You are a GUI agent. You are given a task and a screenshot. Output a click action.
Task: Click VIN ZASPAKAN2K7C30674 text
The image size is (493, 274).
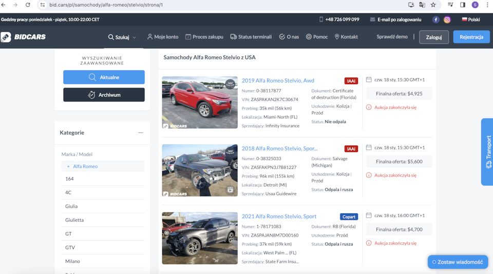coord(270,100)
